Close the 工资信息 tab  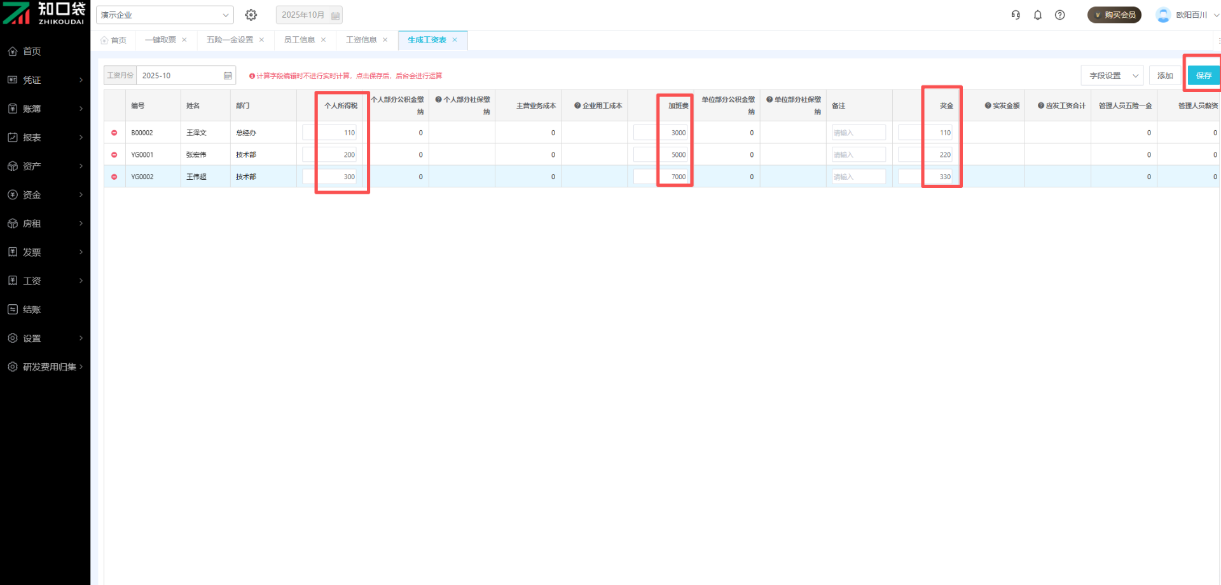[x=385, y=40]
